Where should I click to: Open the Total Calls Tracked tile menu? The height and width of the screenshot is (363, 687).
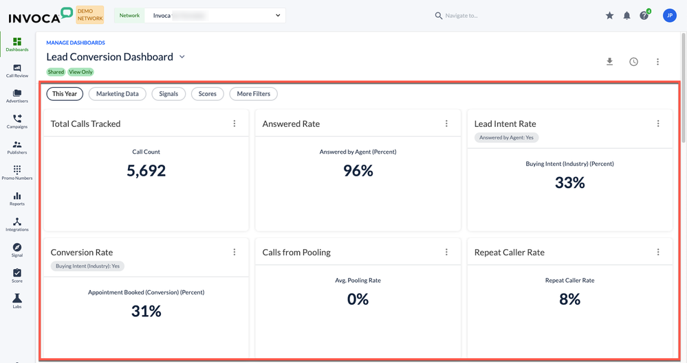(235, 124)
